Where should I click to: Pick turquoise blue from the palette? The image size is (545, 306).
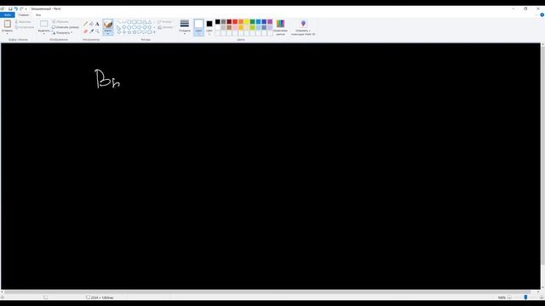click(258, 21)
